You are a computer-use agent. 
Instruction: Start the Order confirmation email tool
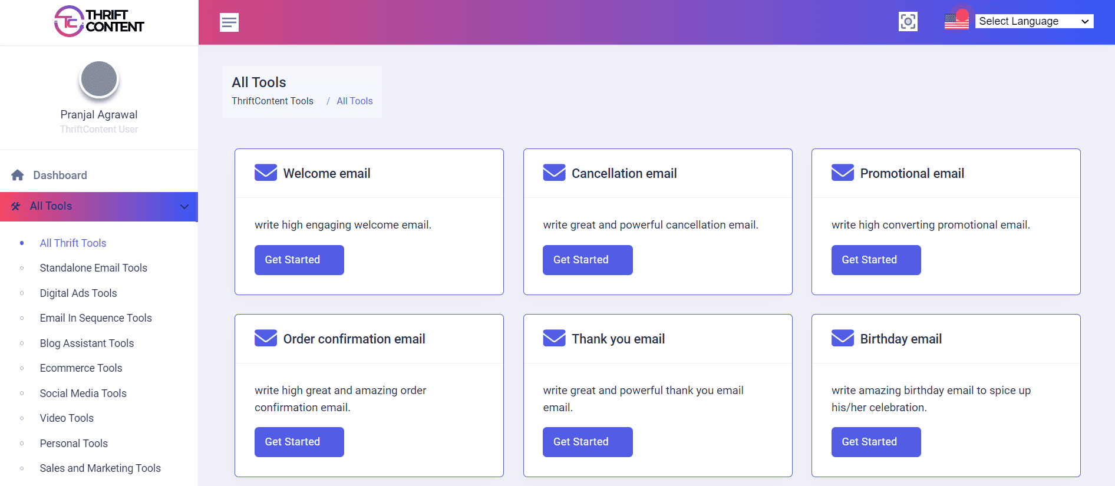click(x=299, y=442)
